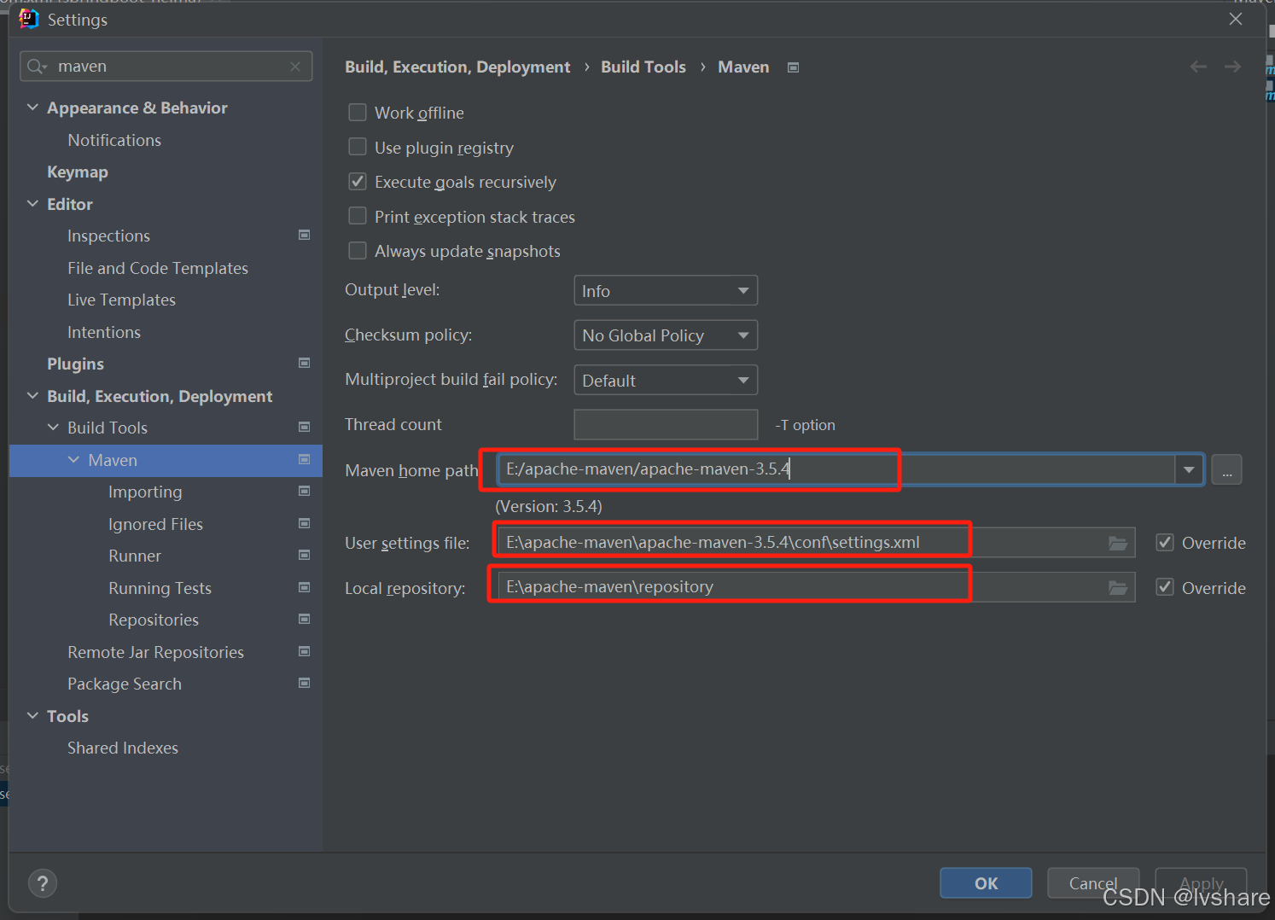The image size is (1275, 920).
Task: Clear the maven search text
Action: point(295,67)
